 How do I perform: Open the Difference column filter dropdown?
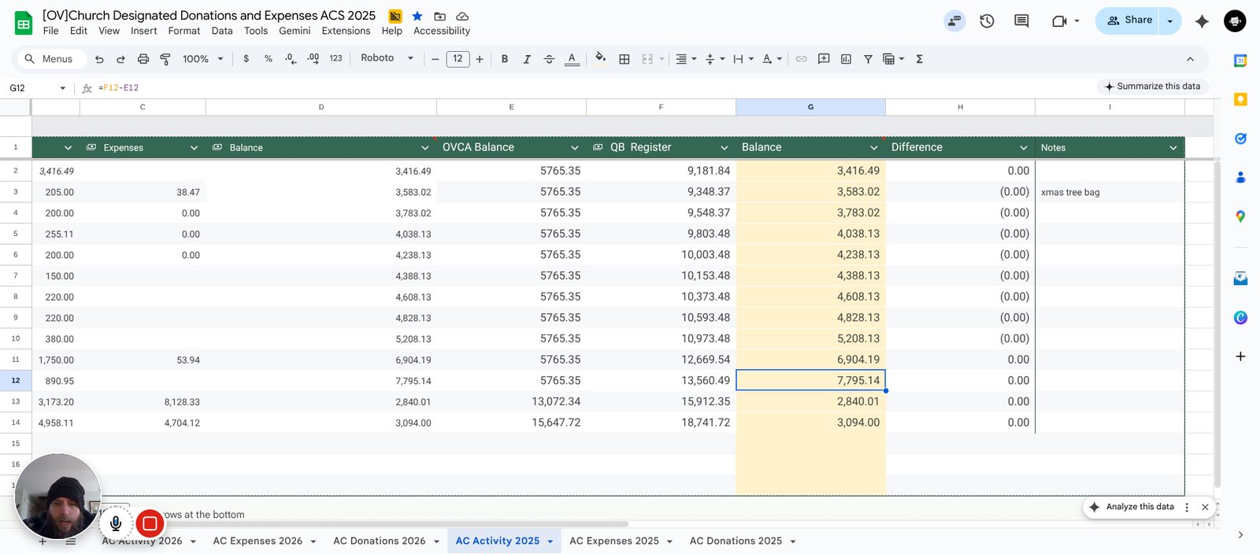(x=1024, y=148)
